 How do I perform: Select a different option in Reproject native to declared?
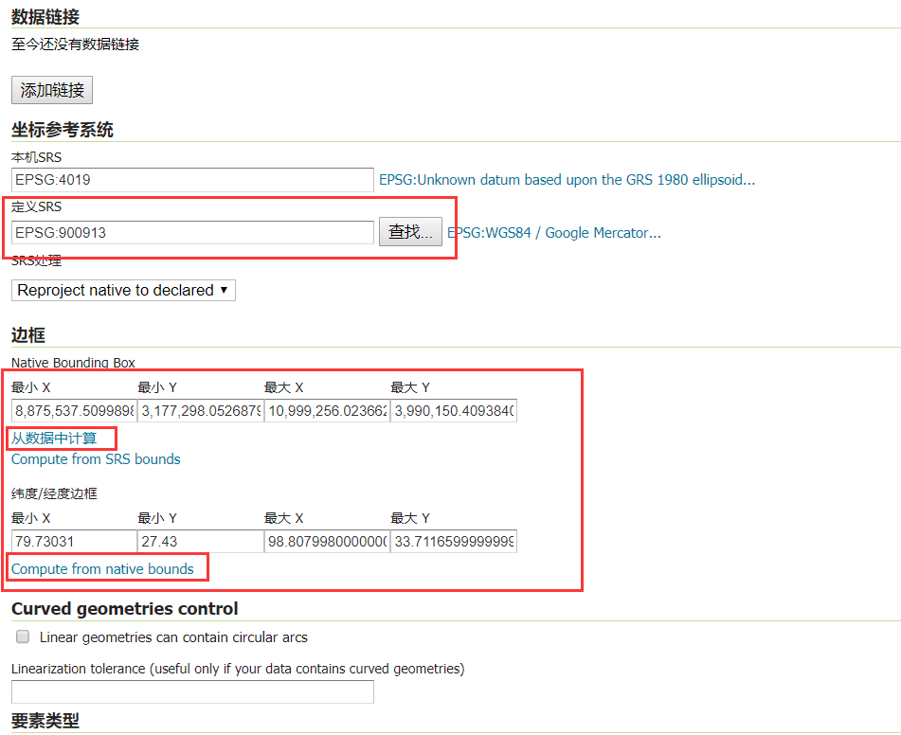122,290
